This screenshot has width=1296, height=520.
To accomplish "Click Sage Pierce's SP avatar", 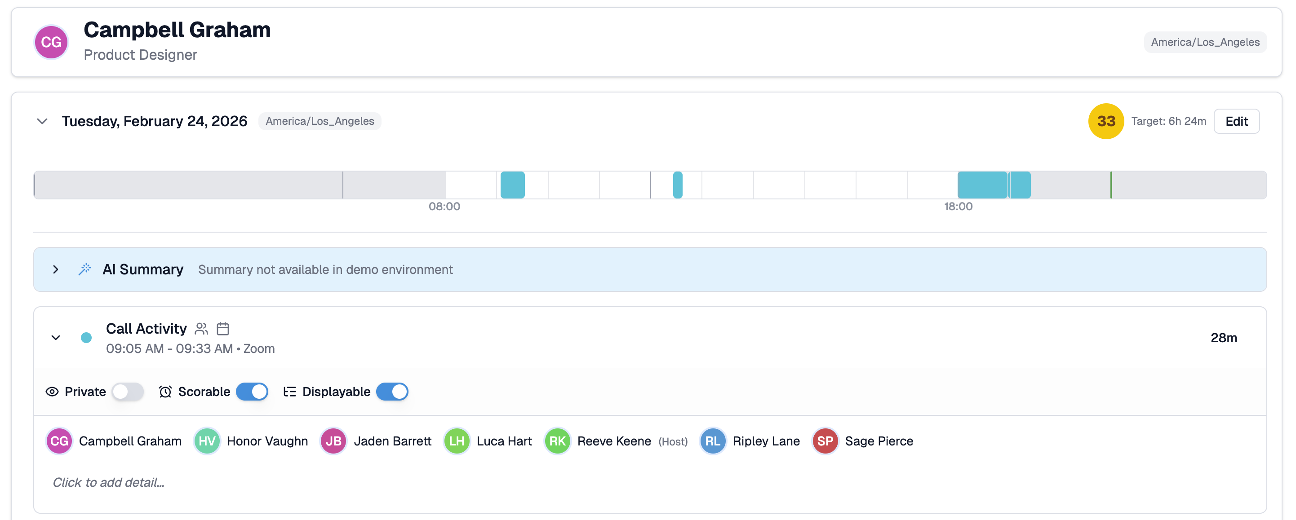I will [825, 441].
